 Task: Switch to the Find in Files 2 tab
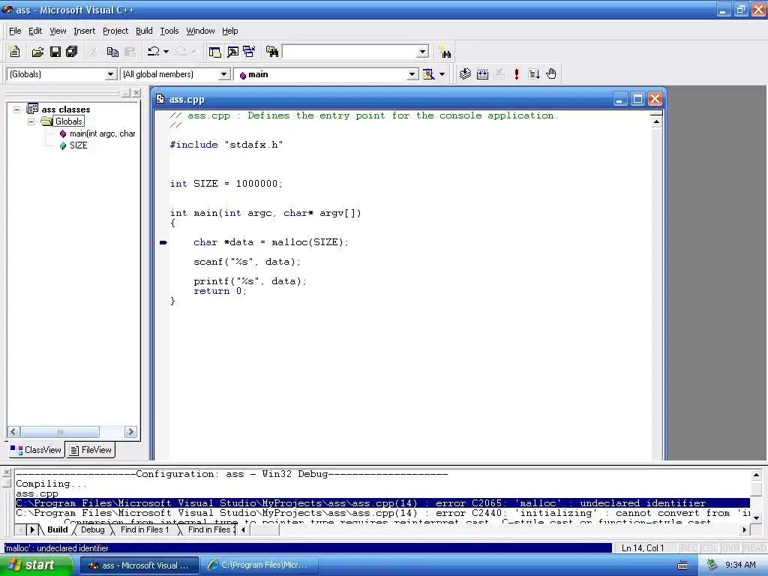tap(211, 529)
